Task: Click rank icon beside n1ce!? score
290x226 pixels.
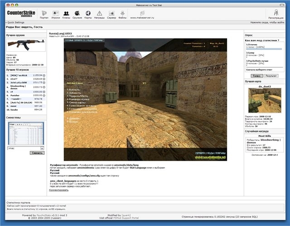Action: pos(44,79)
